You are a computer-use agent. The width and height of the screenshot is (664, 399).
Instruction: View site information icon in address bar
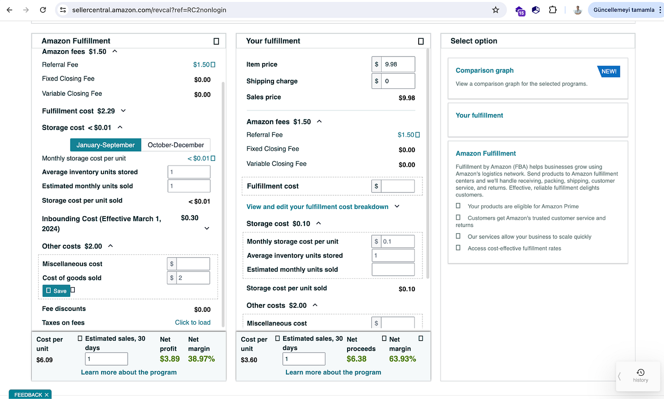(63, 10)
